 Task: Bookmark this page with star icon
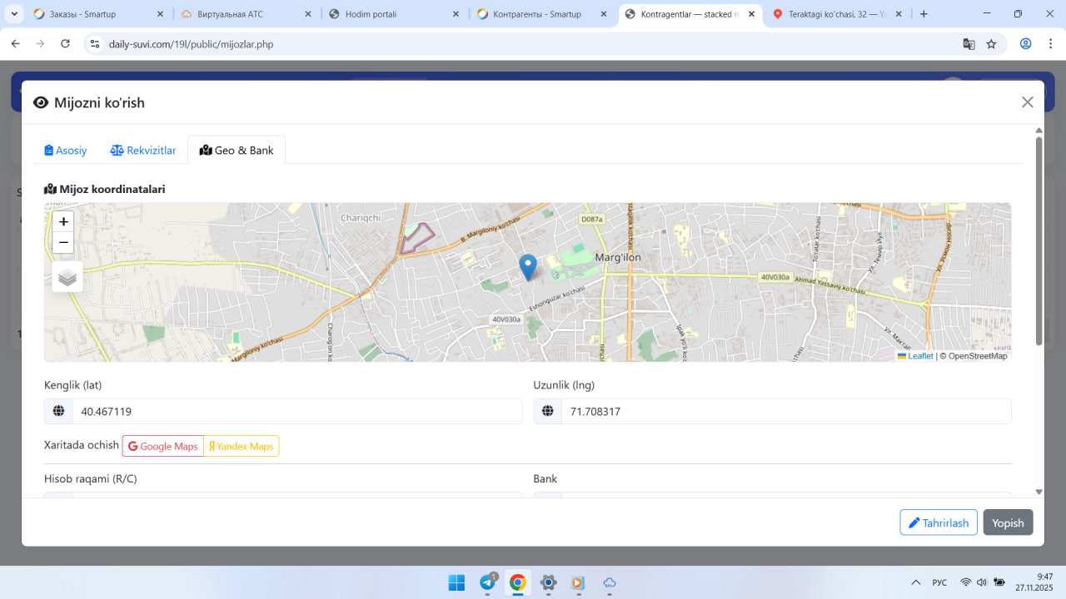(991, 44)
